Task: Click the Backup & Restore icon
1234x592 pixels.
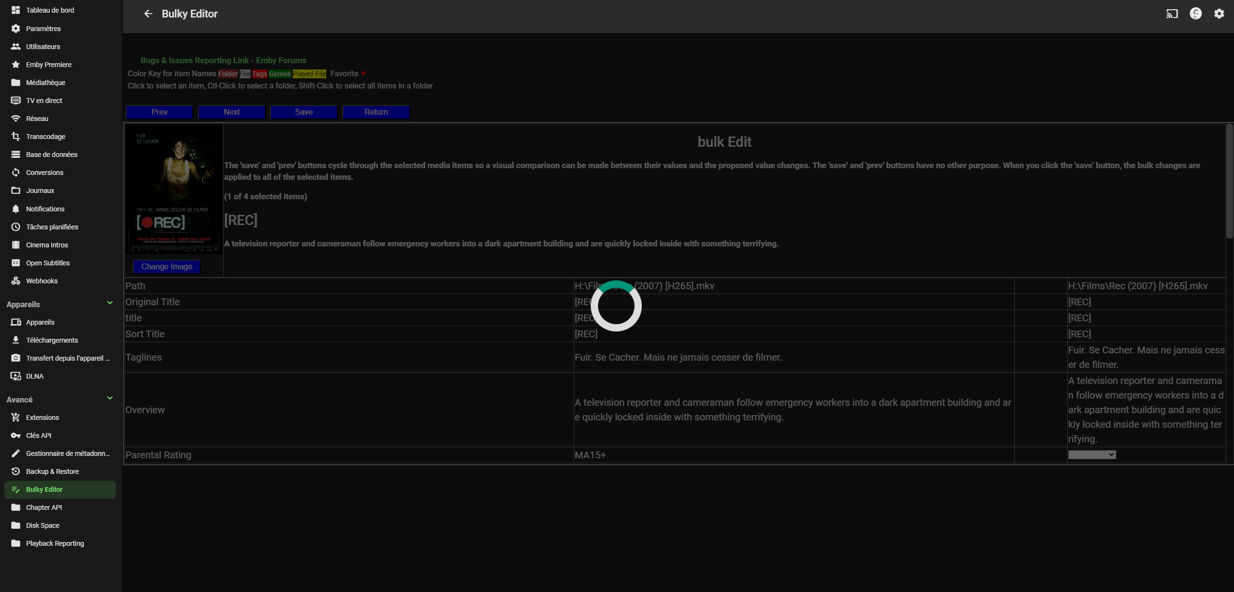Action: [16, 471]
